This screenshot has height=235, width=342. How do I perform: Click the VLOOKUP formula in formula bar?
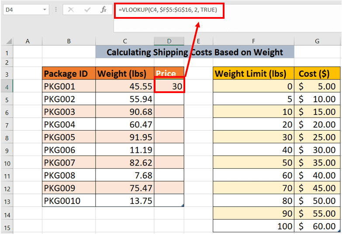click(x=169, y=10)
